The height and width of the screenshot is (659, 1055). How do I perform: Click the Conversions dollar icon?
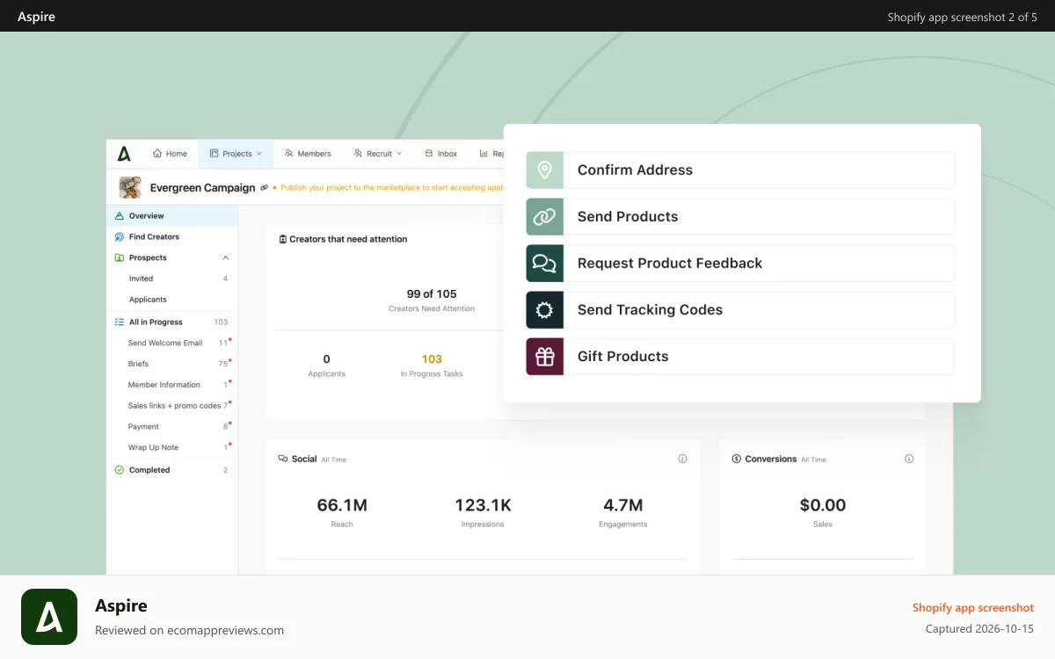point(737,459)
